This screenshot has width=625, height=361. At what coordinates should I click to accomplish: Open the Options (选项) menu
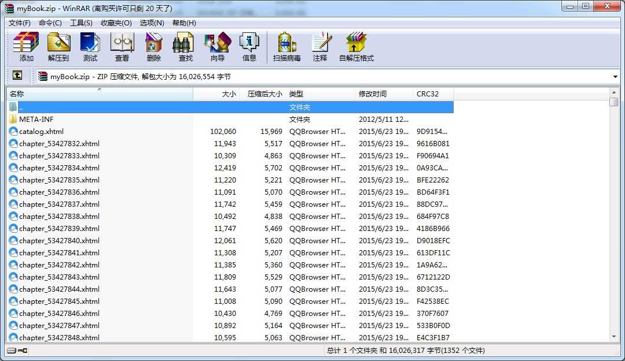152,23
